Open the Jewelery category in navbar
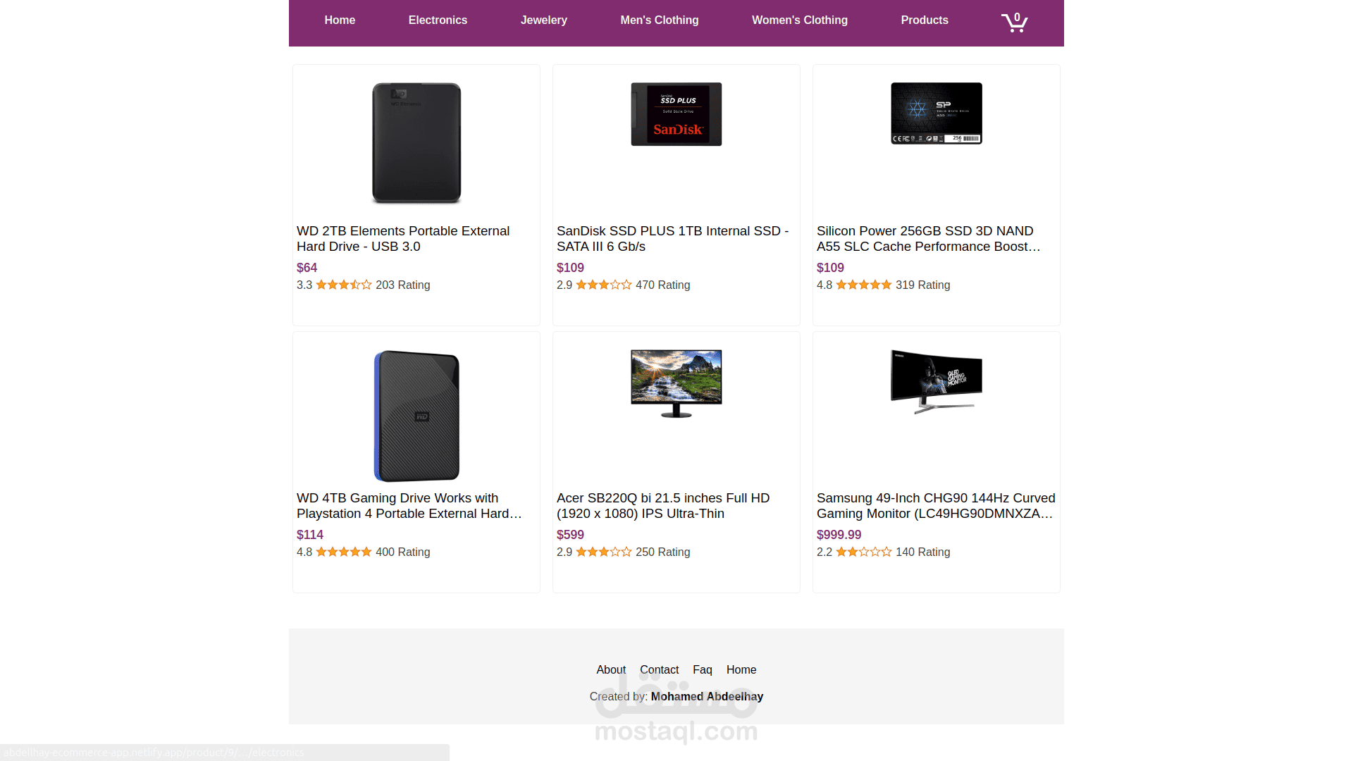 click(x=544, y=20)
